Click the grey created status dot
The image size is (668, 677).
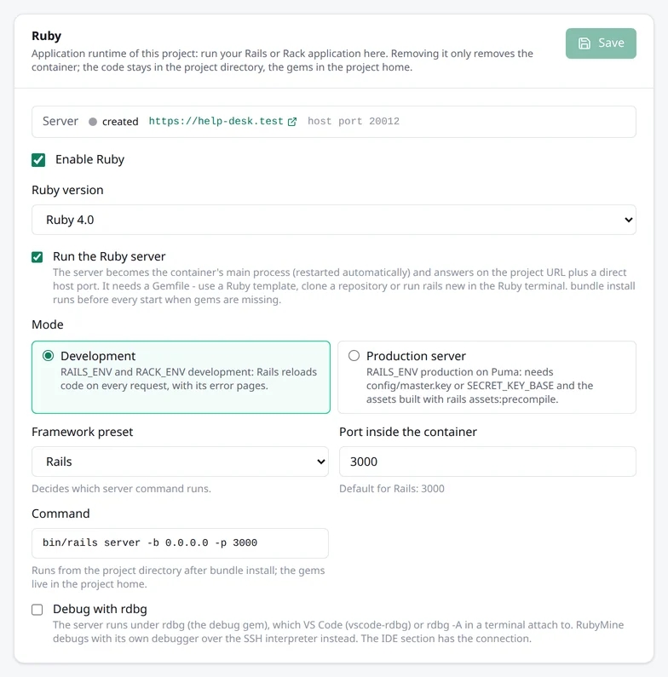[x=93, y=122]
